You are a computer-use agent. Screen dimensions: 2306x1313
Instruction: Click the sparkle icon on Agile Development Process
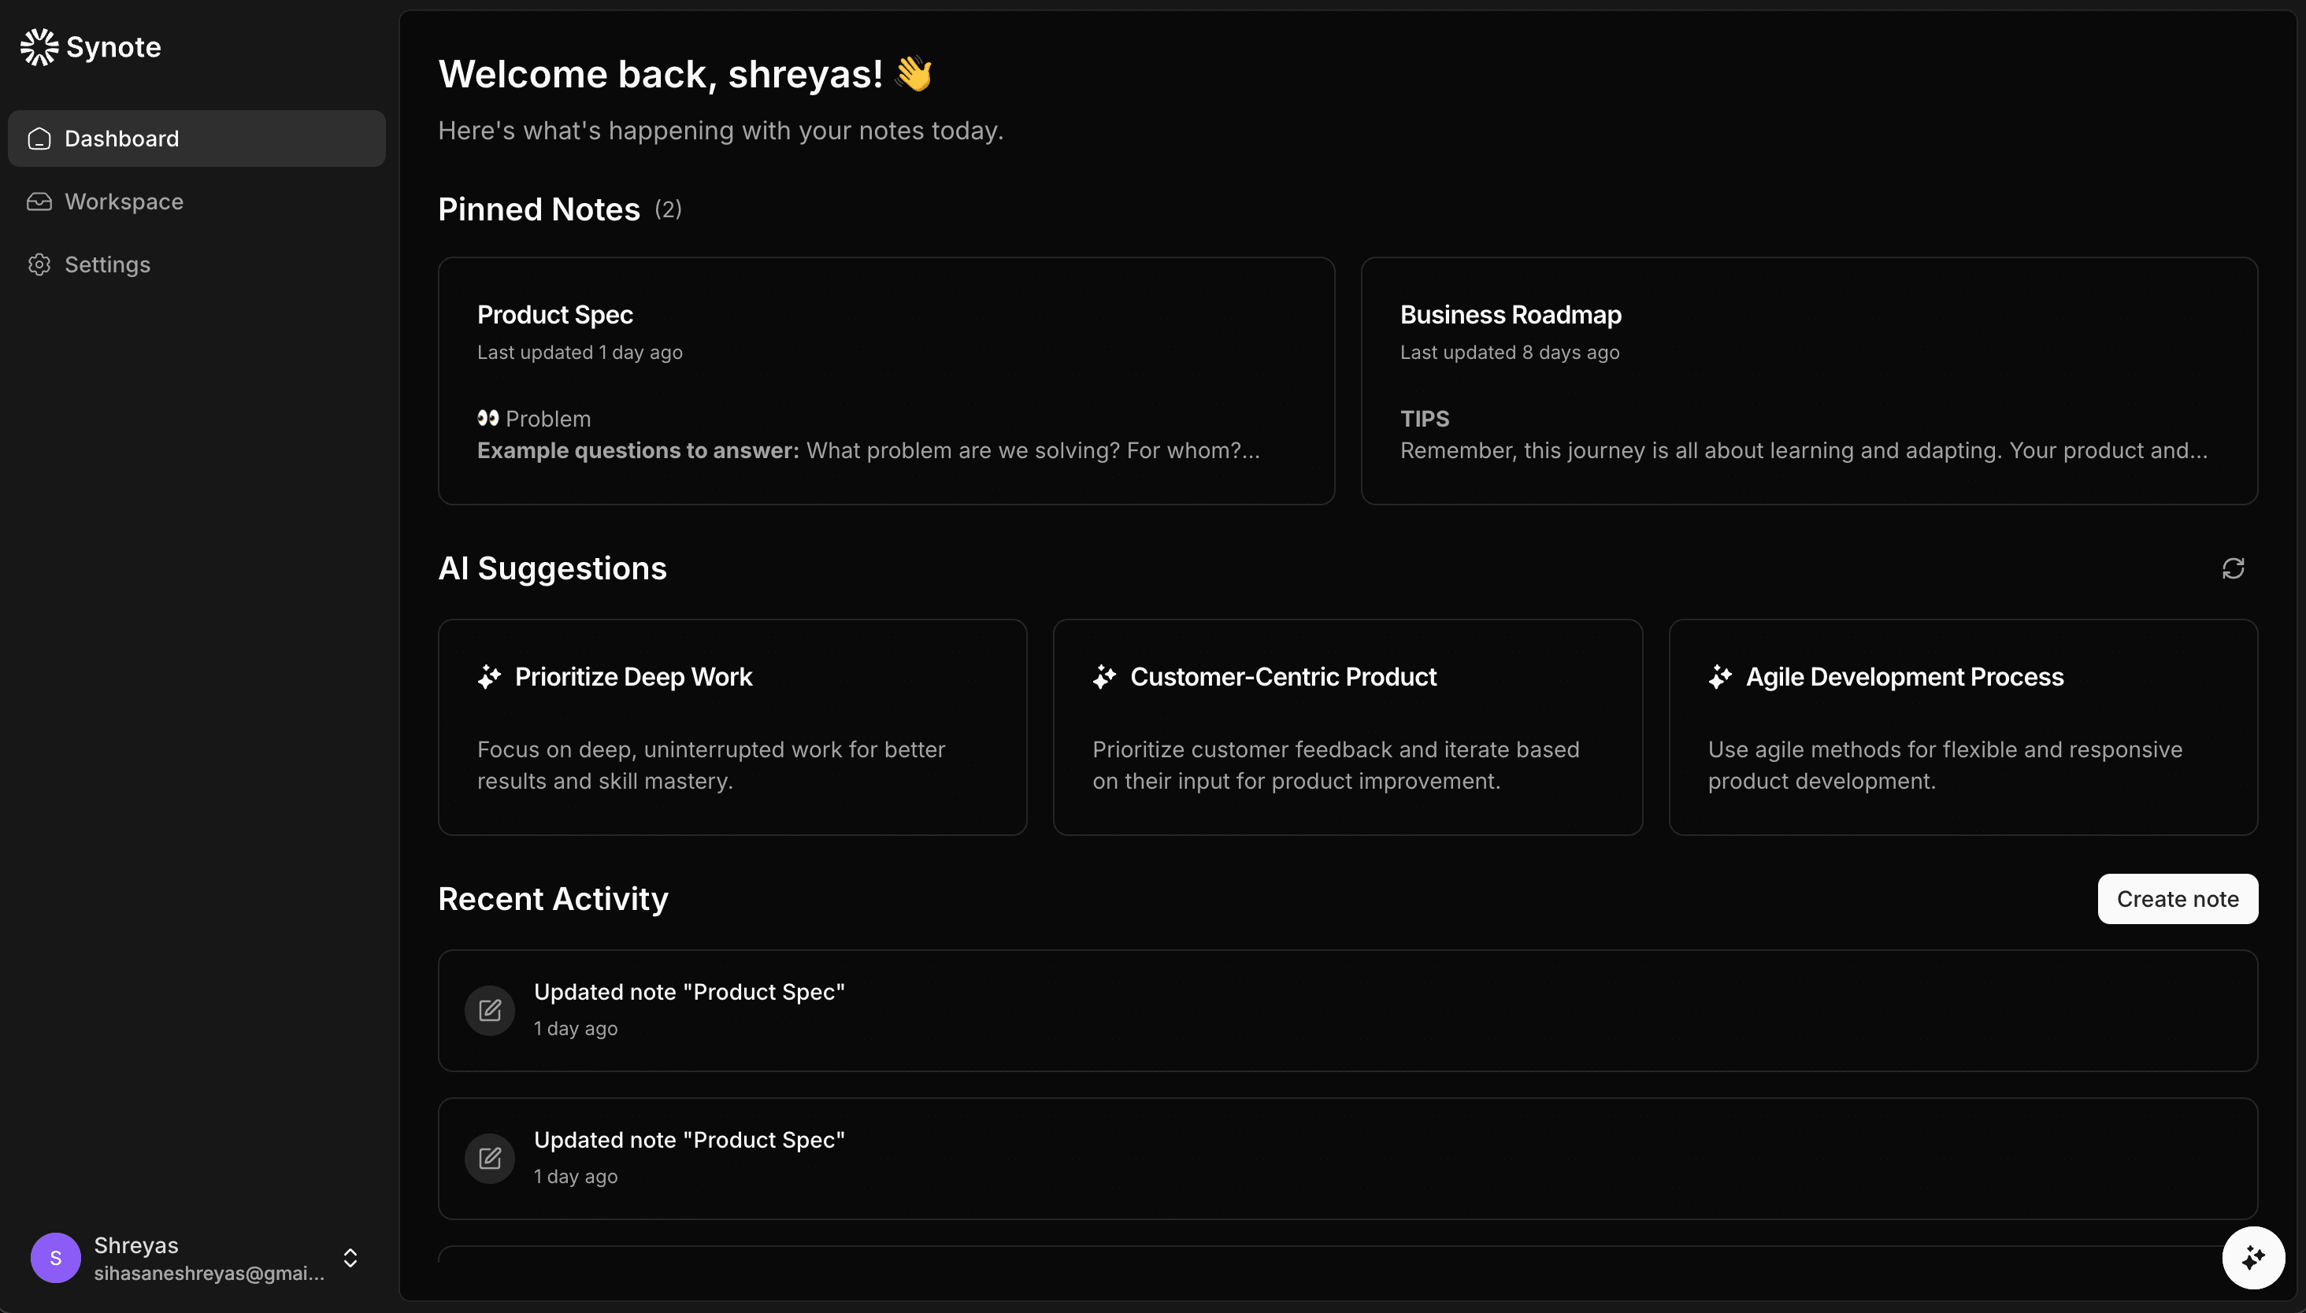tap(1719, 676)
